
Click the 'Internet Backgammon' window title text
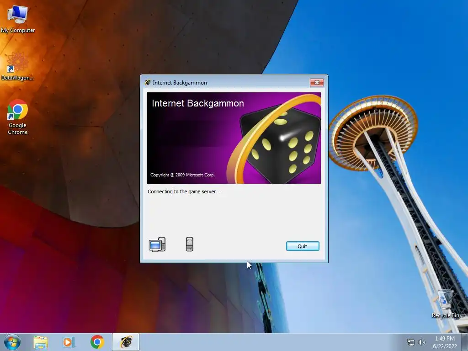(180, 83)
